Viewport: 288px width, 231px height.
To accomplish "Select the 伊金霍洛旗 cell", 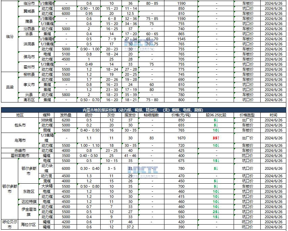I will coord(28,212).
